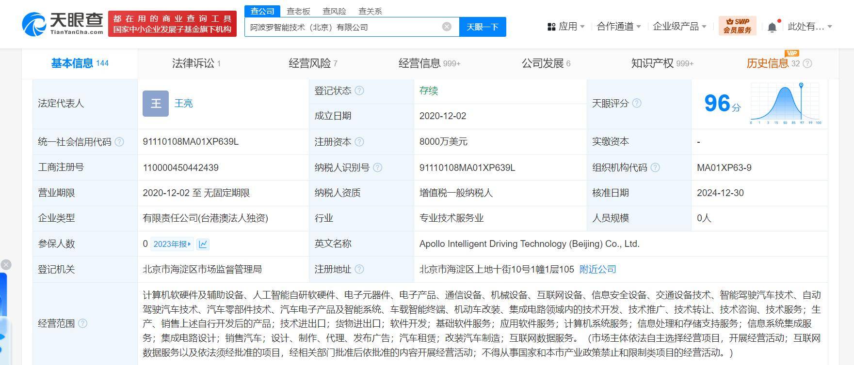
Task: Click help icon next to 天眼评分
Action: click(x=637, y=103)
